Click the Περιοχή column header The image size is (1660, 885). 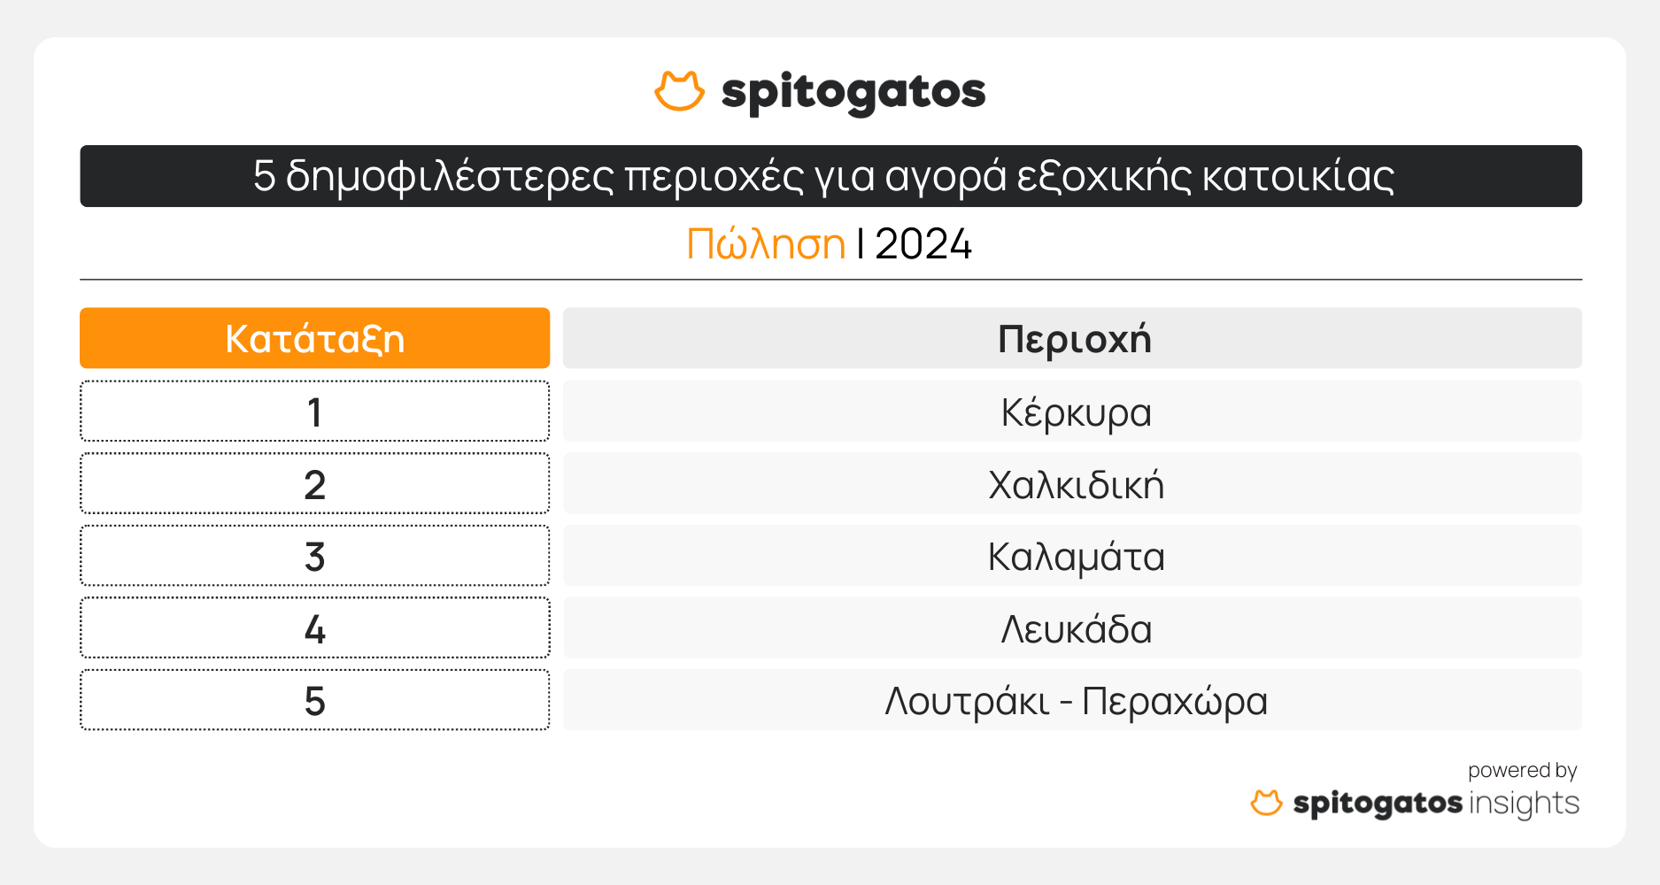pos(1072,338)
